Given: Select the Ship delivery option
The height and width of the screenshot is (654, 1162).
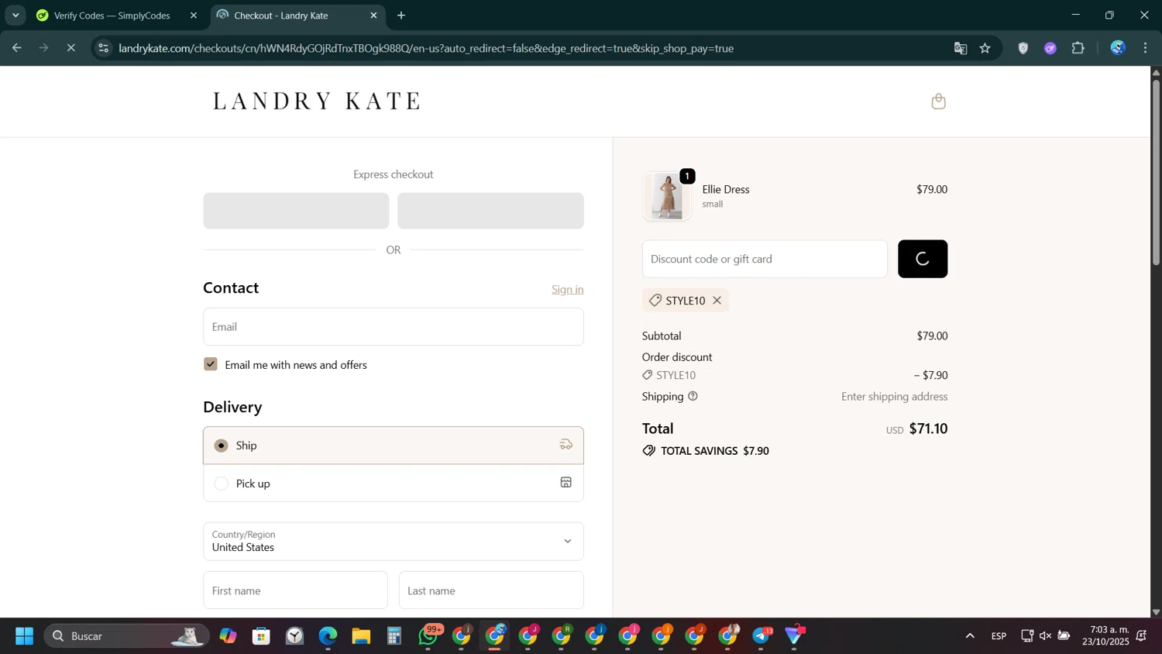Looking at the screenshot, I should (394, 446).
